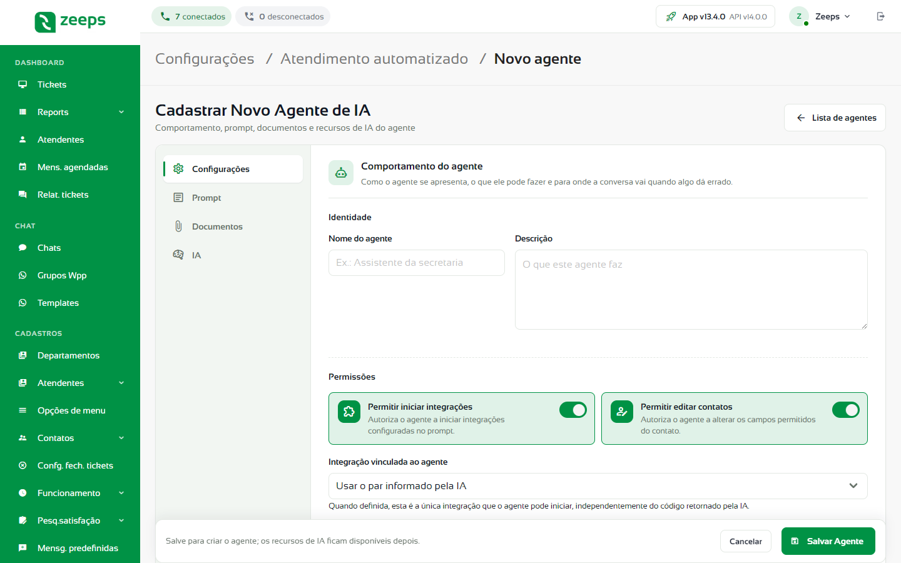This screenshot has height=563, width=901.
Task: Click the Chats speech bubble icon
Action: click(23, 248)
